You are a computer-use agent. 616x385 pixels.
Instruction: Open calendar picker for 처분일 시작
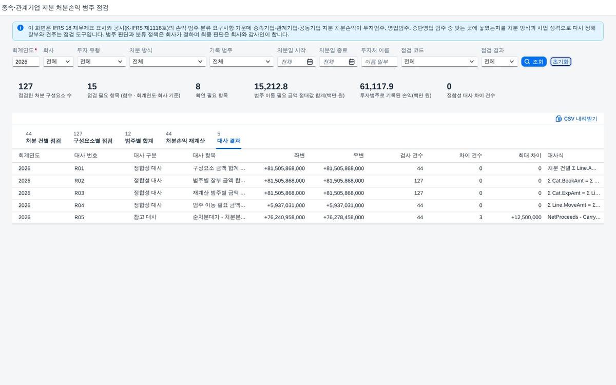coord(310,62)
